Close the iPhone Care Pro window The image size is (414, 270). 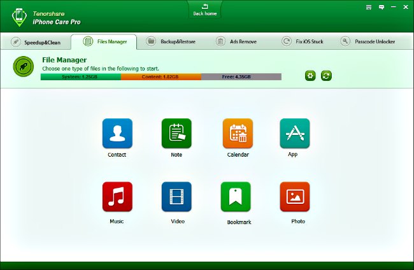point(406,7)
